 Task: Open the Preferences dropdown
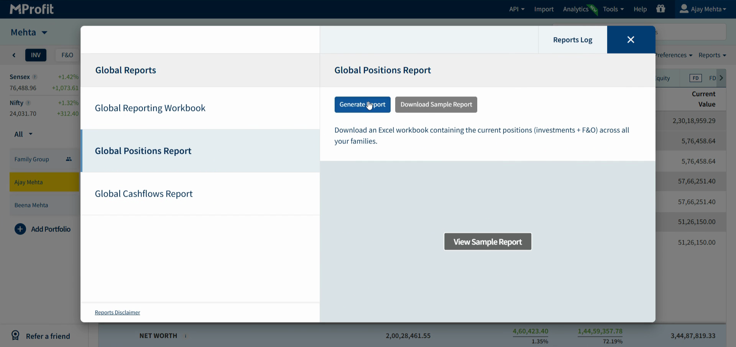coord(674,55)
